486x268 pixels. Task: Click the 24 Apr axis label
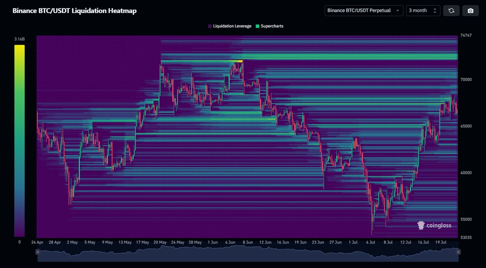pos(37,242)
